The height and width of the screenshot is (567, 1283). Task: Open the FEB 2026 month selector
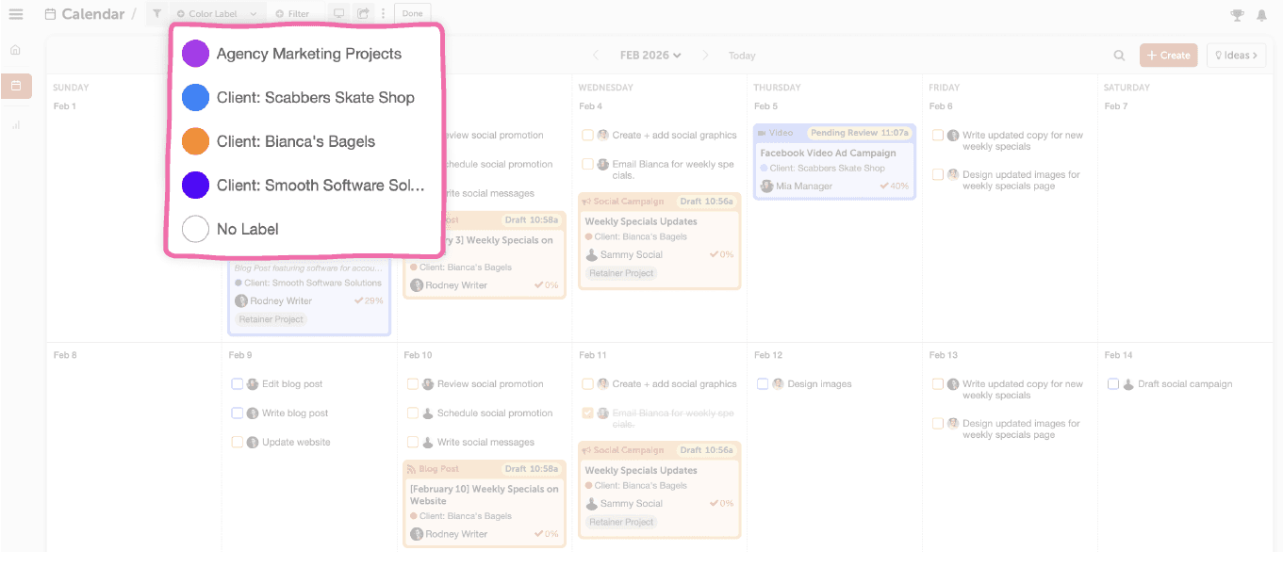(x=649, y=55)
